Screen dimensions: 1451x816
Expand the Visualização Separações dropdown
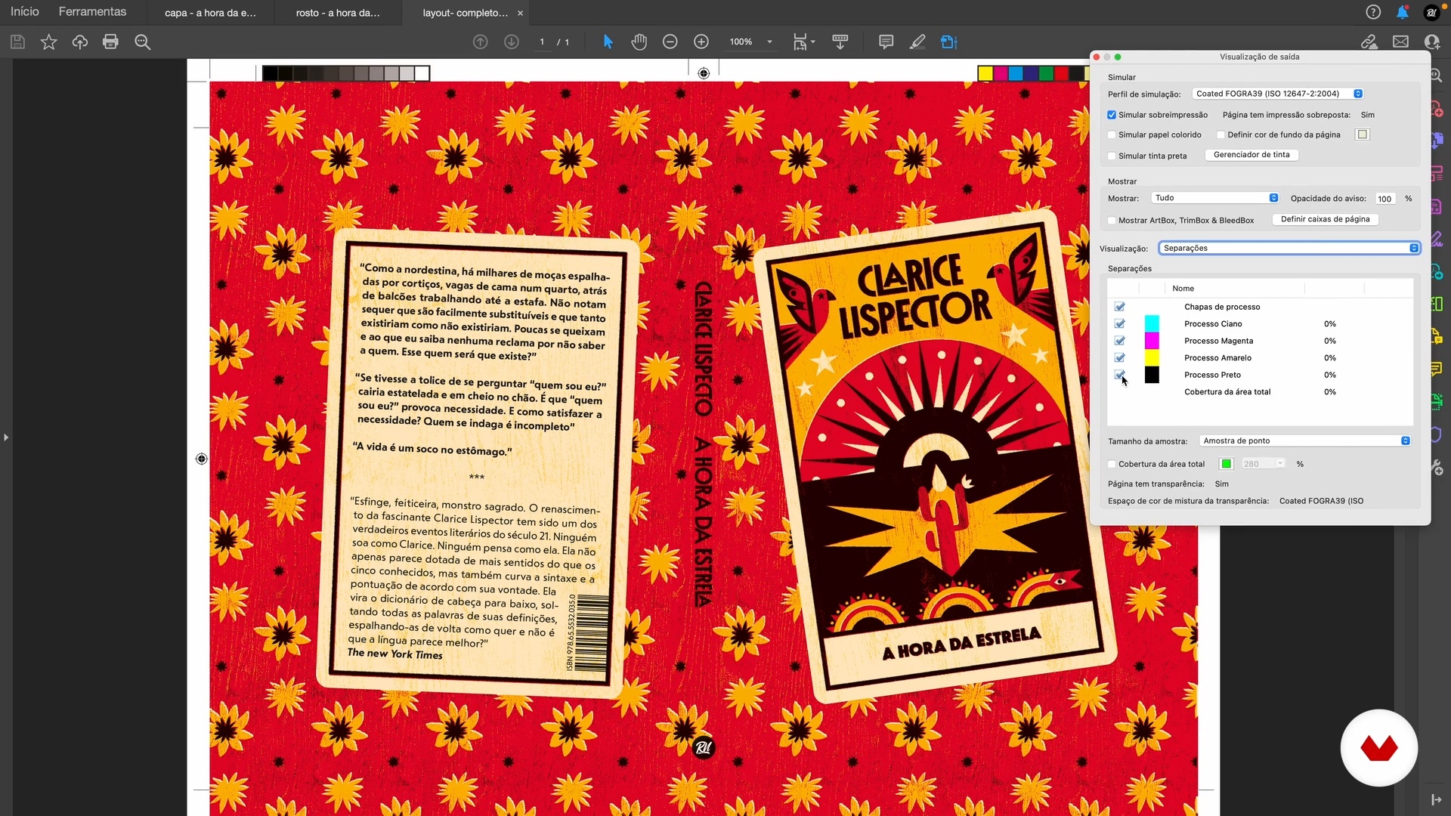coord(1289,249)
